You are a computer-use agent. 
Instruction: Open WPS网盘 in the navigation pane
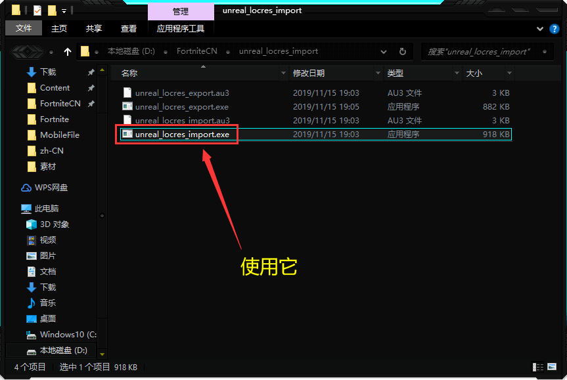(x=51, y=188)
